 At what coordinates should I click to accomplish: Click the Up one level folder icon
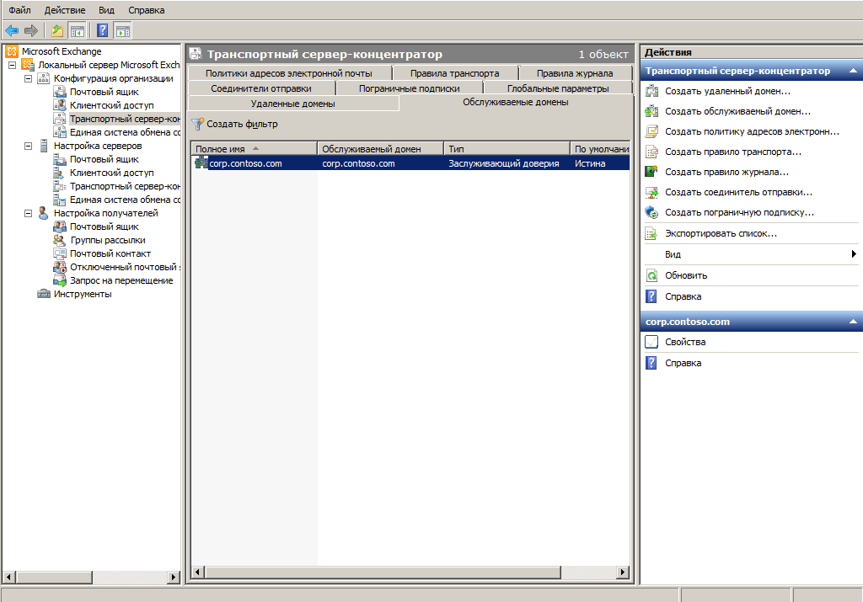pyautogui.click(x=57, y=31)
